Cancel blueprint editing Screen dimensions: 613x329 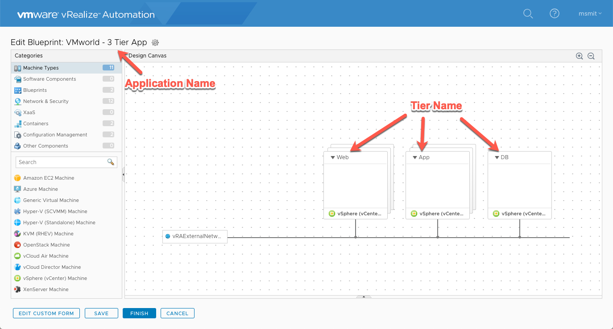pyautogui.click(x=178, y=313)
